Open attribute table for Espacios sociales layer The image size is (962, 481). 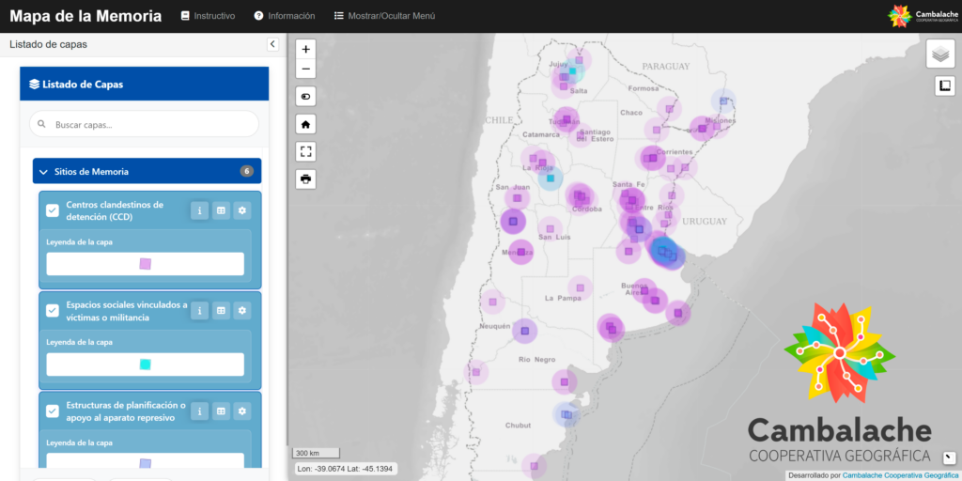[x=221, y=310]
